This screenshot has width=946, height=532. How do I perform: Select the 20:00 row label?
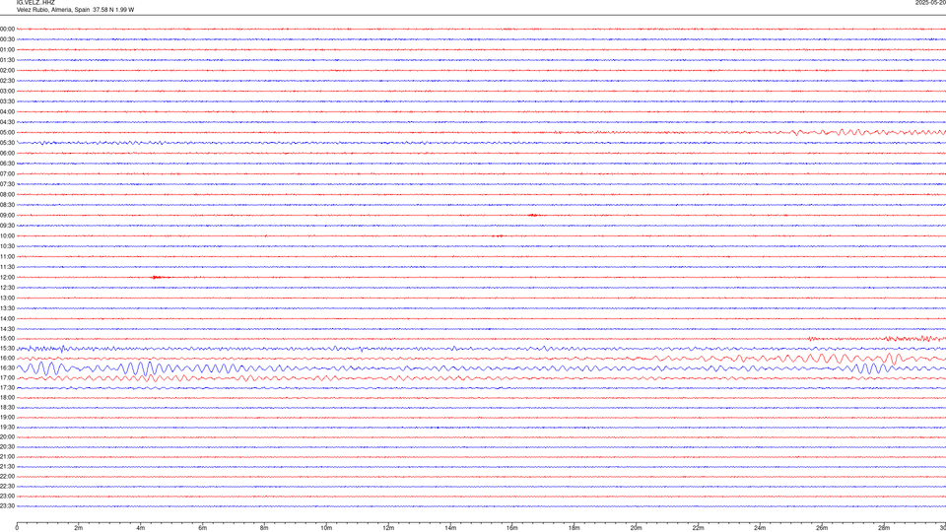click(x=7, y=436)
